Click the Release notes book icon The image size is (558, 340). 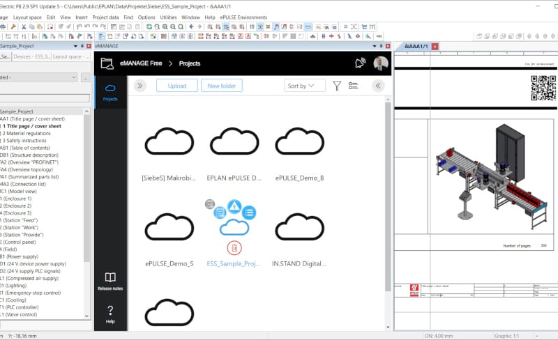click(110, 281)
